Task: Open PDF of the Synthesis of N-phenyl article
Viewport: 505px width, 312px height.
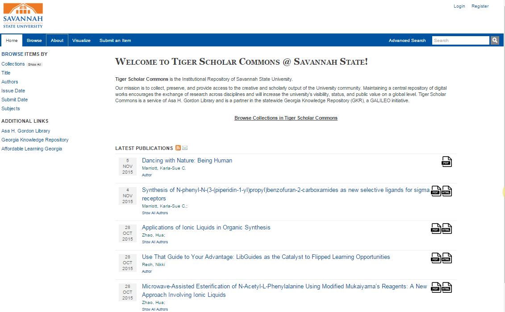Action: click(x=436, y=191)
